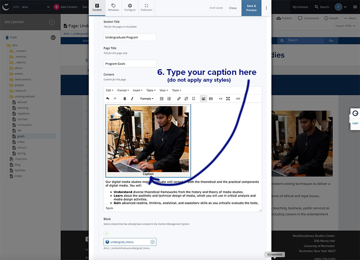Click the undo icon in editor toolbar
The image size is (360, 260).
108,99
